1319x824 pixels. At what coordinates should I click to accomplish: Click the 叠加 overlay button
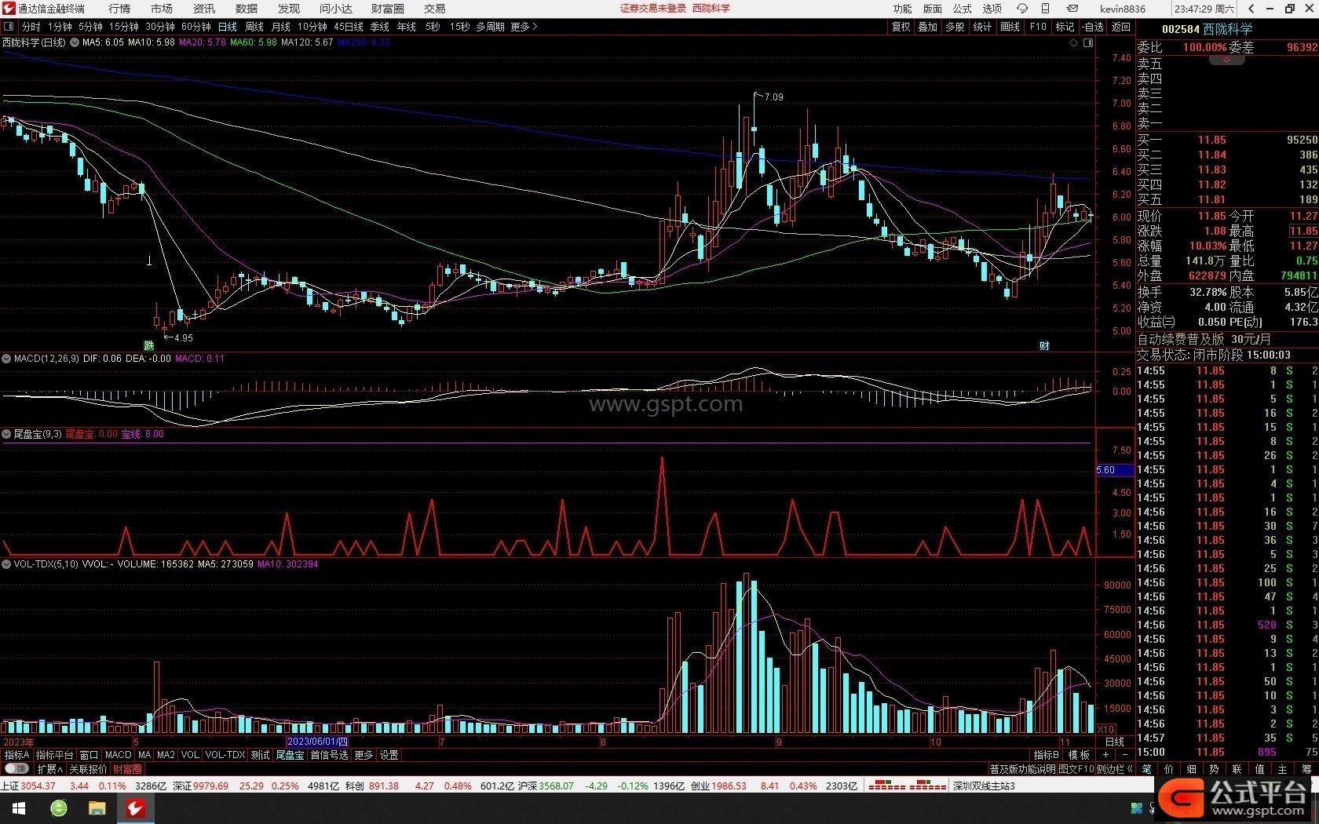928,27
